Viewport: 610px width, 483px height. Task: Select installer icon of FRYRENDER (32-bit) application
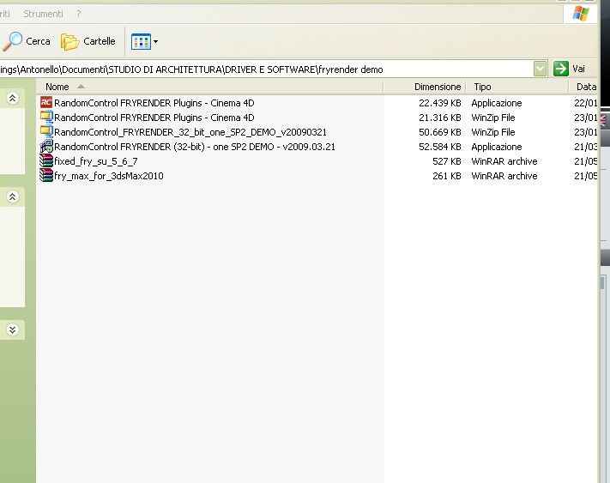coord(46,146)
